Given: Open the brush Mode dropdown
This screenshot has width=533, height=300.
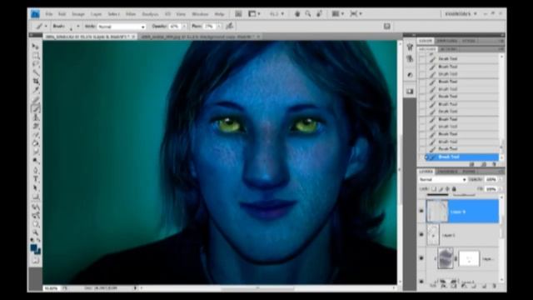Looking at the screenshot, I should (x=122, y=27).
